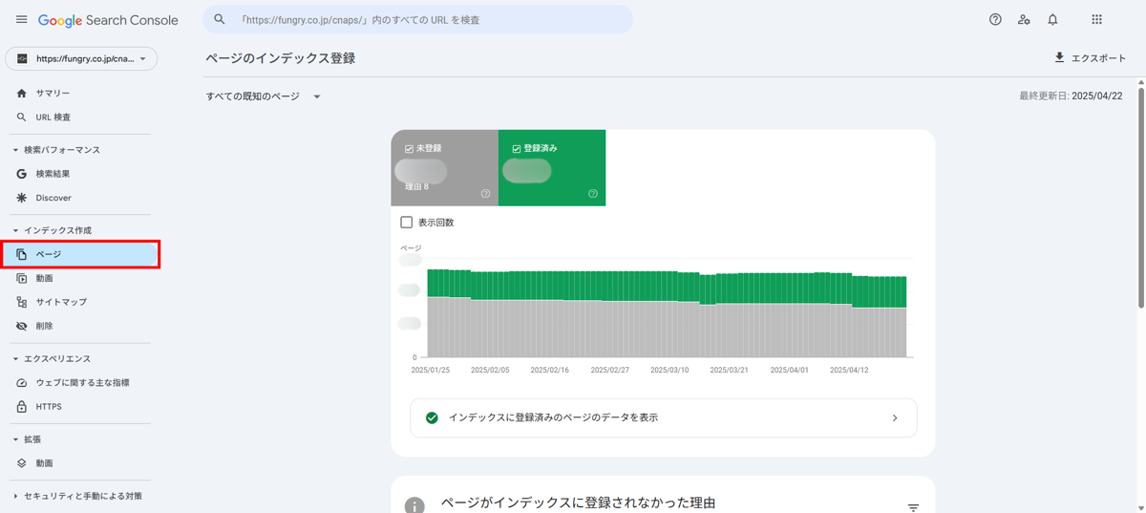Click the Google Search Console logo
Image resolution: width=1146 pixels, height=513 pixels.
(108, 20)
